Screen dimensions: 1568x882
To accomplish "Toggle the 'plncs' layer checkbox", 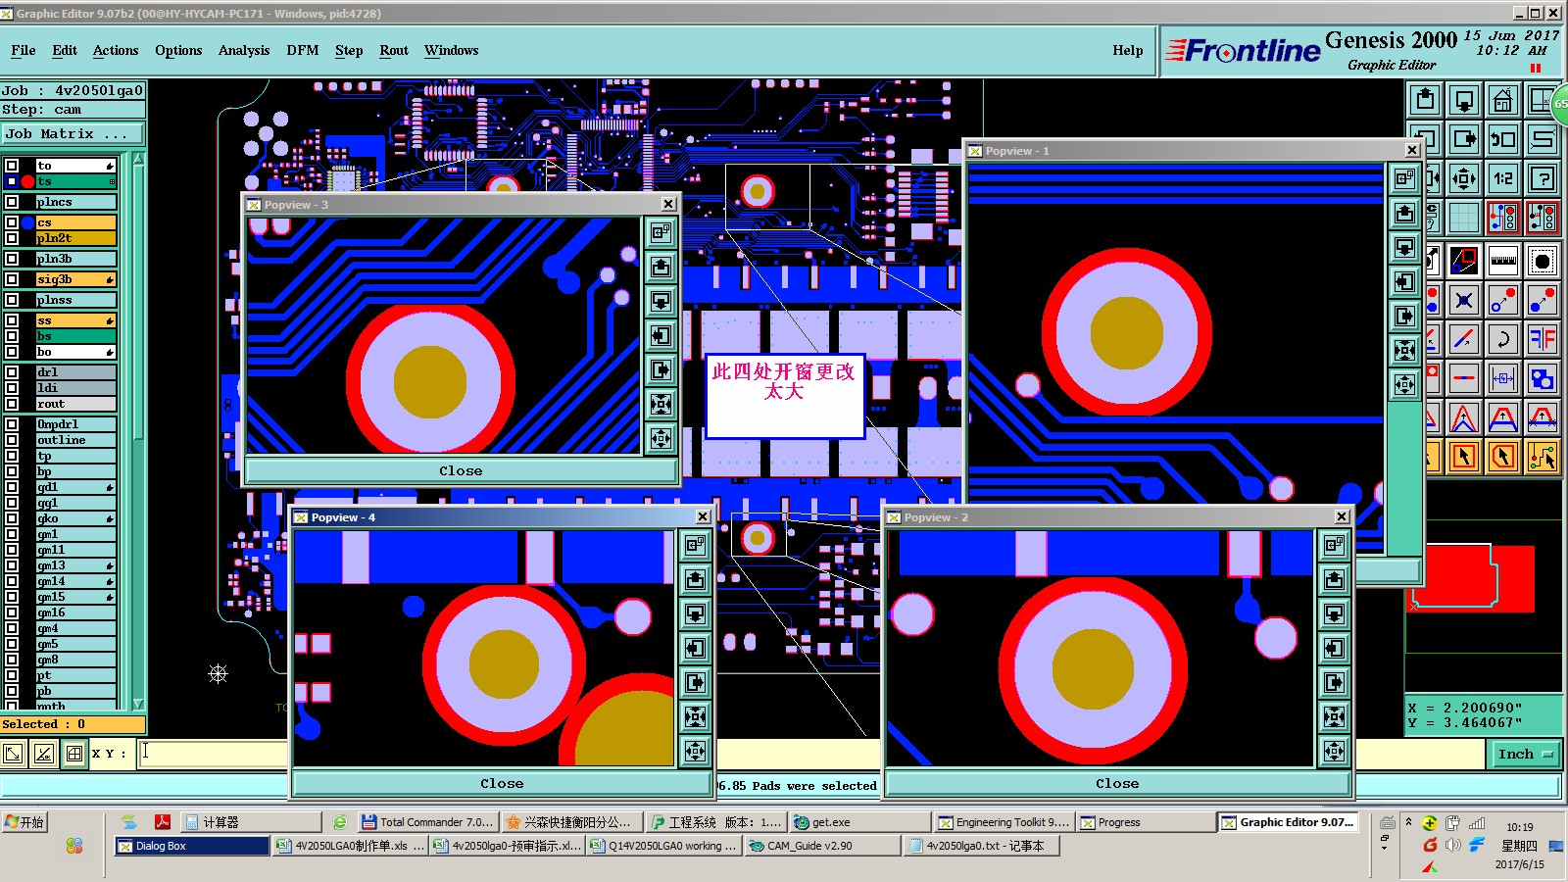I will [12, 202].
